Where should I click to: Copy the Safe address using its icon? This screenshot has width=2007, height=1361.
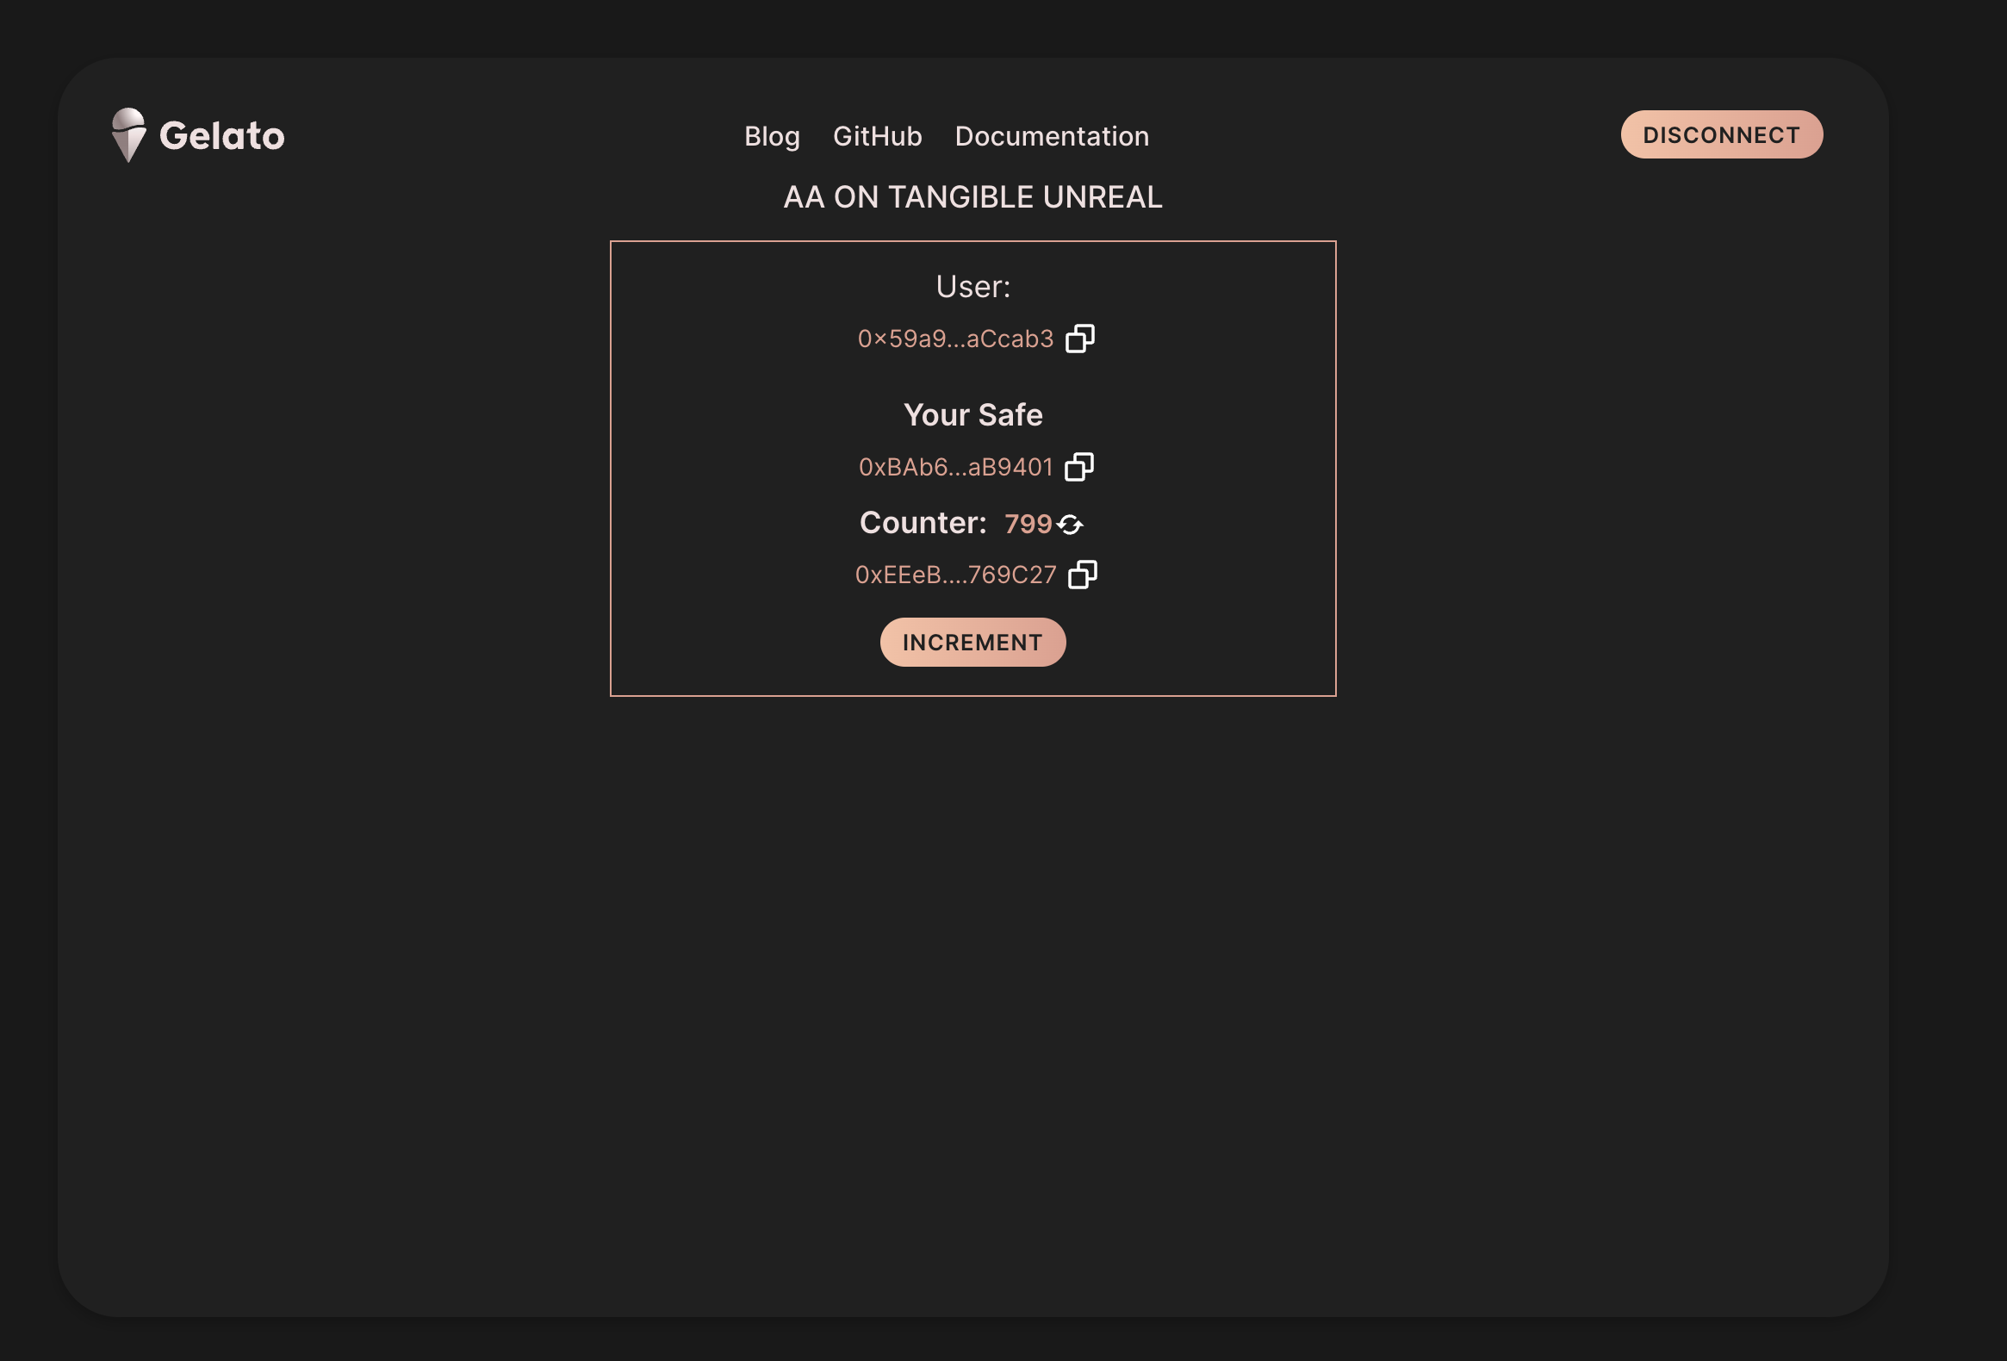pos(1078,467)
